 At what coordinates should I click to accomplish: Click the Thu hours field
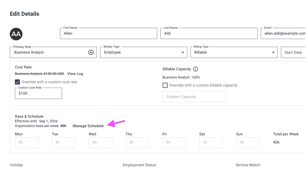point(137,142)
